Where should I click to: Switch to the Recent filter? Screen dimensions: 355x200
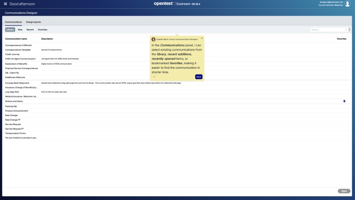tap(30, 30)
